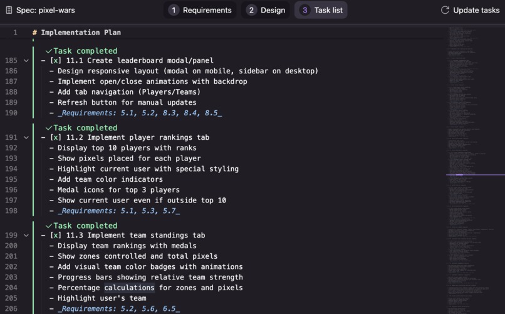The height and width of the screenshot is (314, 505).
Task: Click the minimap code overview near the top
Action: 461,37
